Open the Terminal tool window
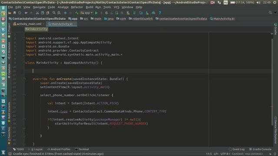Screen dimensions: 278x156 point(82,149)
